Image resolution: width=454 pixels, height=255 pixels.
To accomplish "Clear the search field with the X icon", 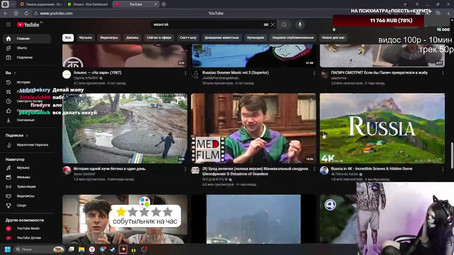I will click(272, 24).
